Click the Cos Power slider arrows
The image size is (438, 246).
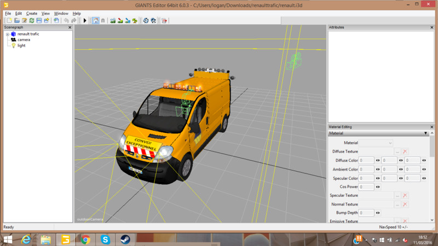[377, 186]
